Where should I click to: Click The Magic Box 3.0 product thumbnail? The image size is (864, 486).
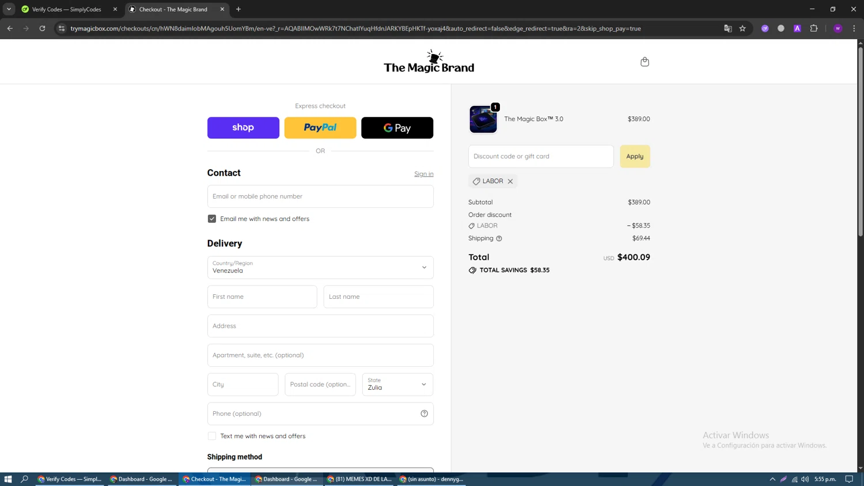pos(483,119)
